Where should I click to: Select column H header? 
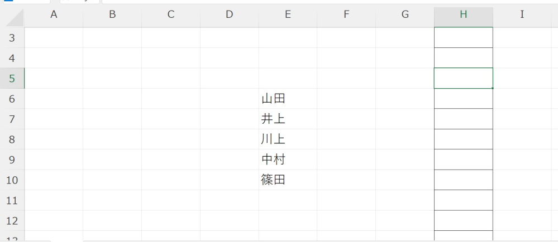coord(463,16)
